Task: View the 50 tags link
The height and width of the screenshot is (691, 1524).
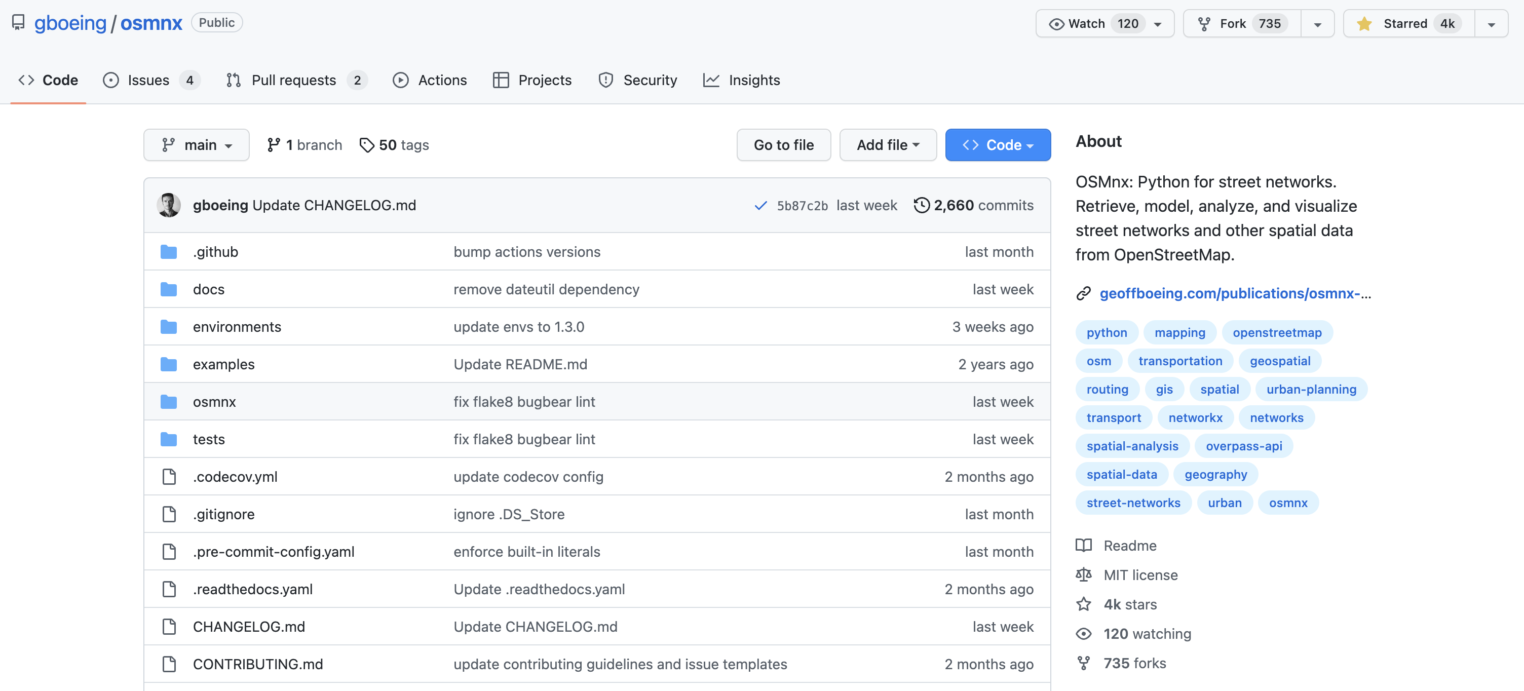Action: coord(394,145)
